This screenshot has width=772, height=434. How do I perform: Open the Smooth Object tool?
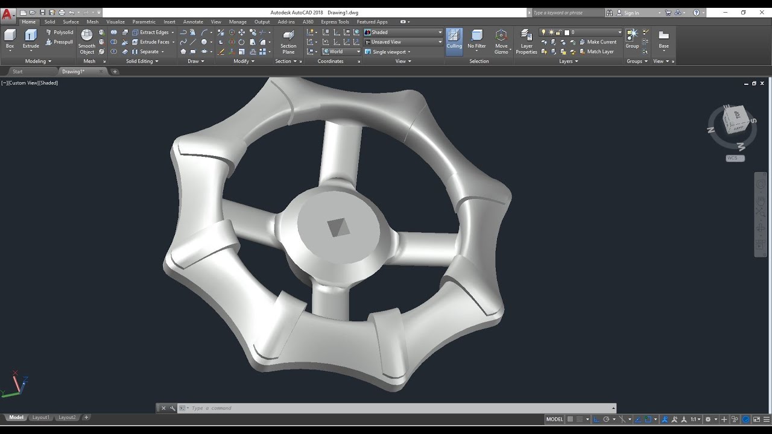[87, 42]
